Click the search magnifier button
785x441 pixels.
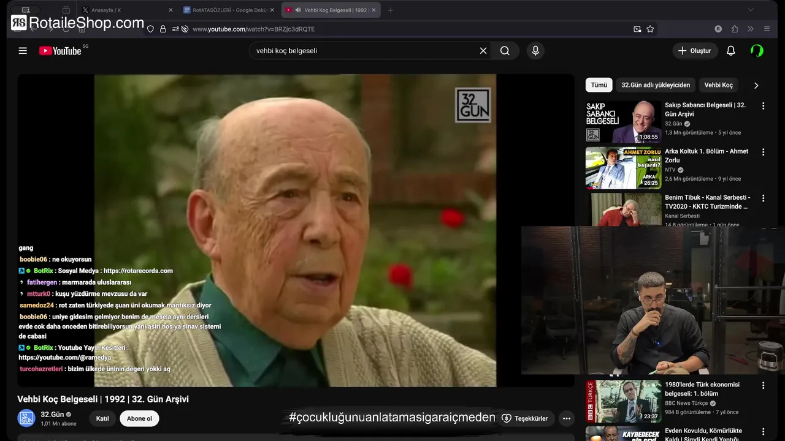(505, 51)
